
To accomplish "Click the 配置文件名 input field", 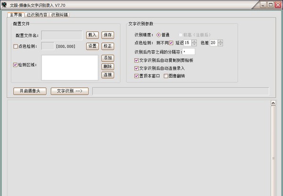I will point(62,35).
